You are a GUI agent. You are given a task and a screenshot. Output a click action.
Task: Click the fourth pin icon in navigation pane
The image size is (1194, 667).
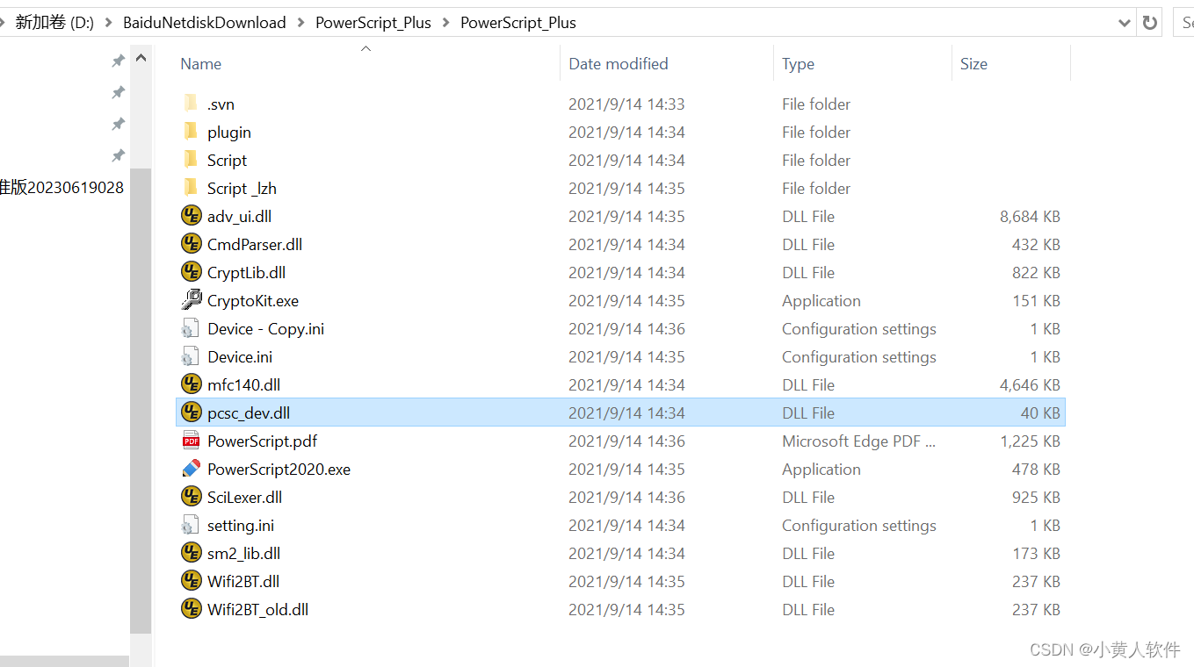point(118,155)
